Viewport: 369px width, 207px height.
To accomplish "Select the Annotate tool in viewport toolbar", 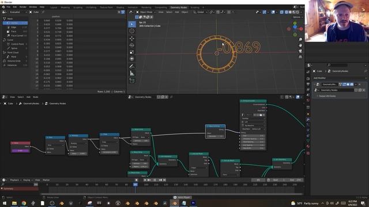I will tap(132, 67).
